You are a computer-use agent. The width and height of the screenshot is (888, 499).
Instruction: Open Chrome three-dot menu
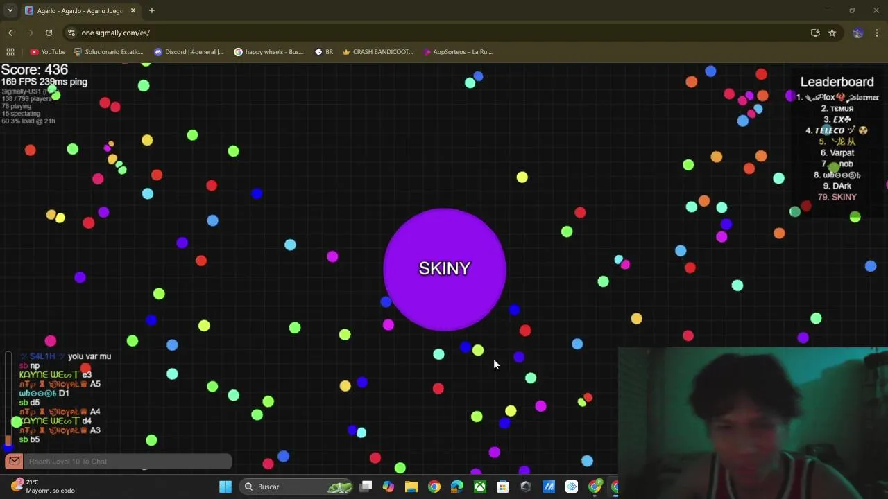[877, 33]
